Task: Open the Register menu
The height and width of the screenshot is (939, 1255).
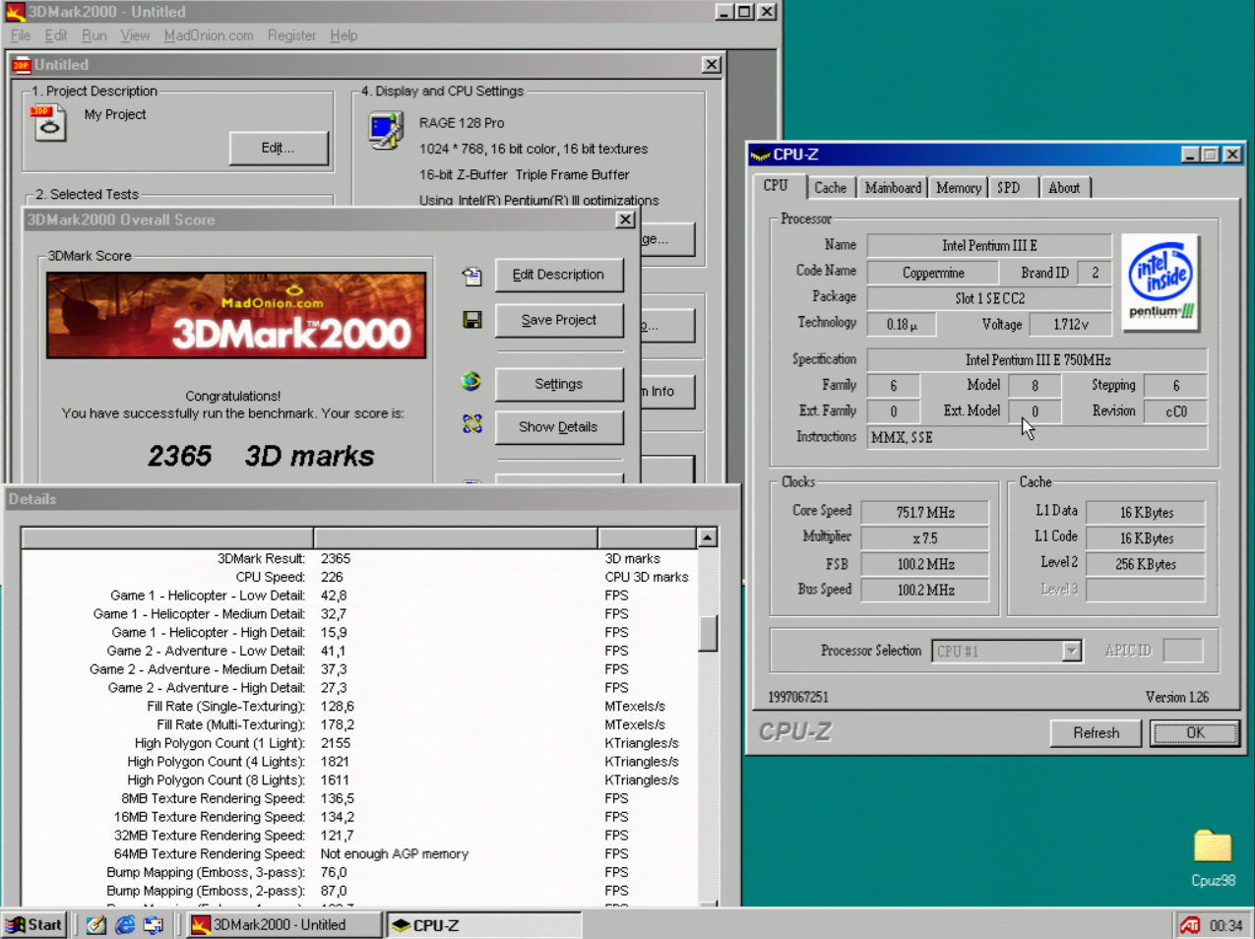Action: click(291, 35)
